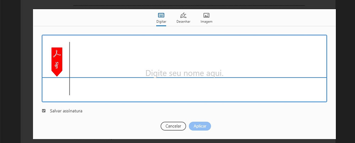
Task: Switch to the Desenhar tab label
Action: tap(184, 22)
